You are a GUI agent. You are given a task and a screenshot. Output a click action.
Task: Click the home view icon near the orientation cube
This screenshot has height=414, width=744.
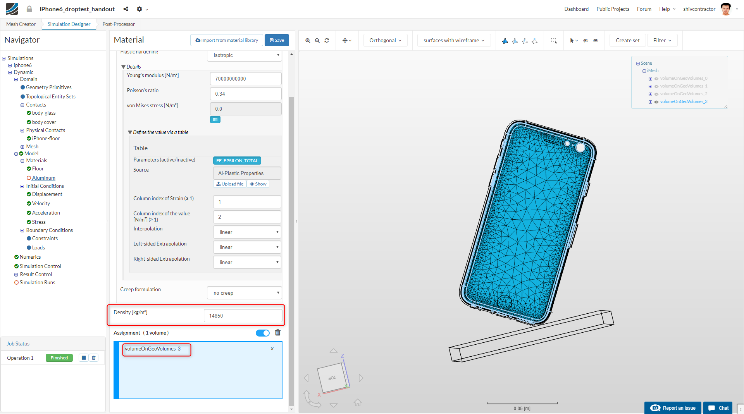(x=358, y=403)
